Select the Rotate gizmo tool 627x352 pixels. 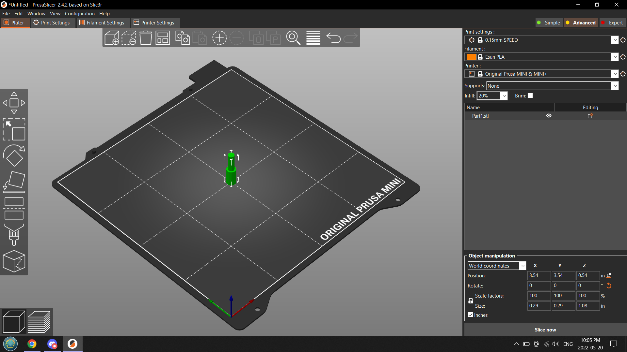point(14,156)
